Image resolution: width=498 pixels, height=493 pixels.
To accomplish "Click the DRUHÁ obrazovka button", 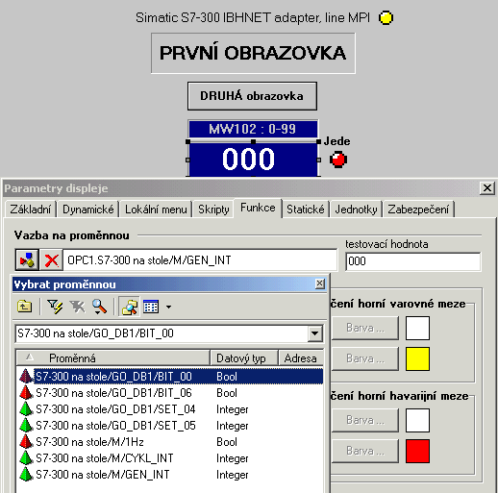I will click(x=252, y=96).
